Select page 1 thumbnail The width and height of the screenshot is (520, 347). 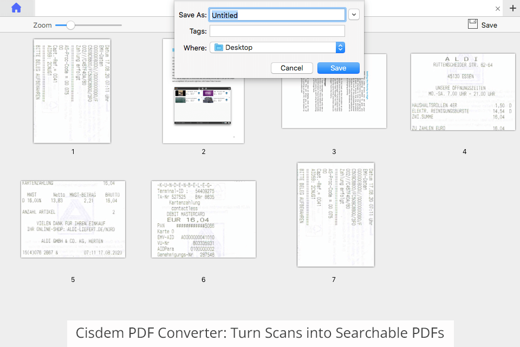click(x=72, y=91)
